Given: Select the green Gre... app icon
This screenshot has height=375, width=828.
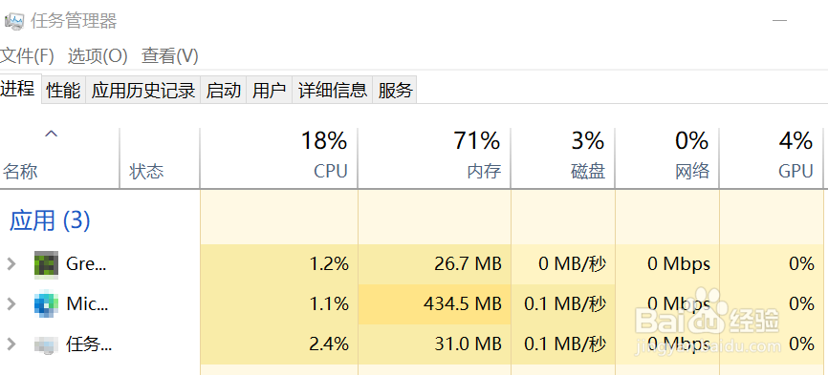Looking at the screenshot, I should point(46,264).
